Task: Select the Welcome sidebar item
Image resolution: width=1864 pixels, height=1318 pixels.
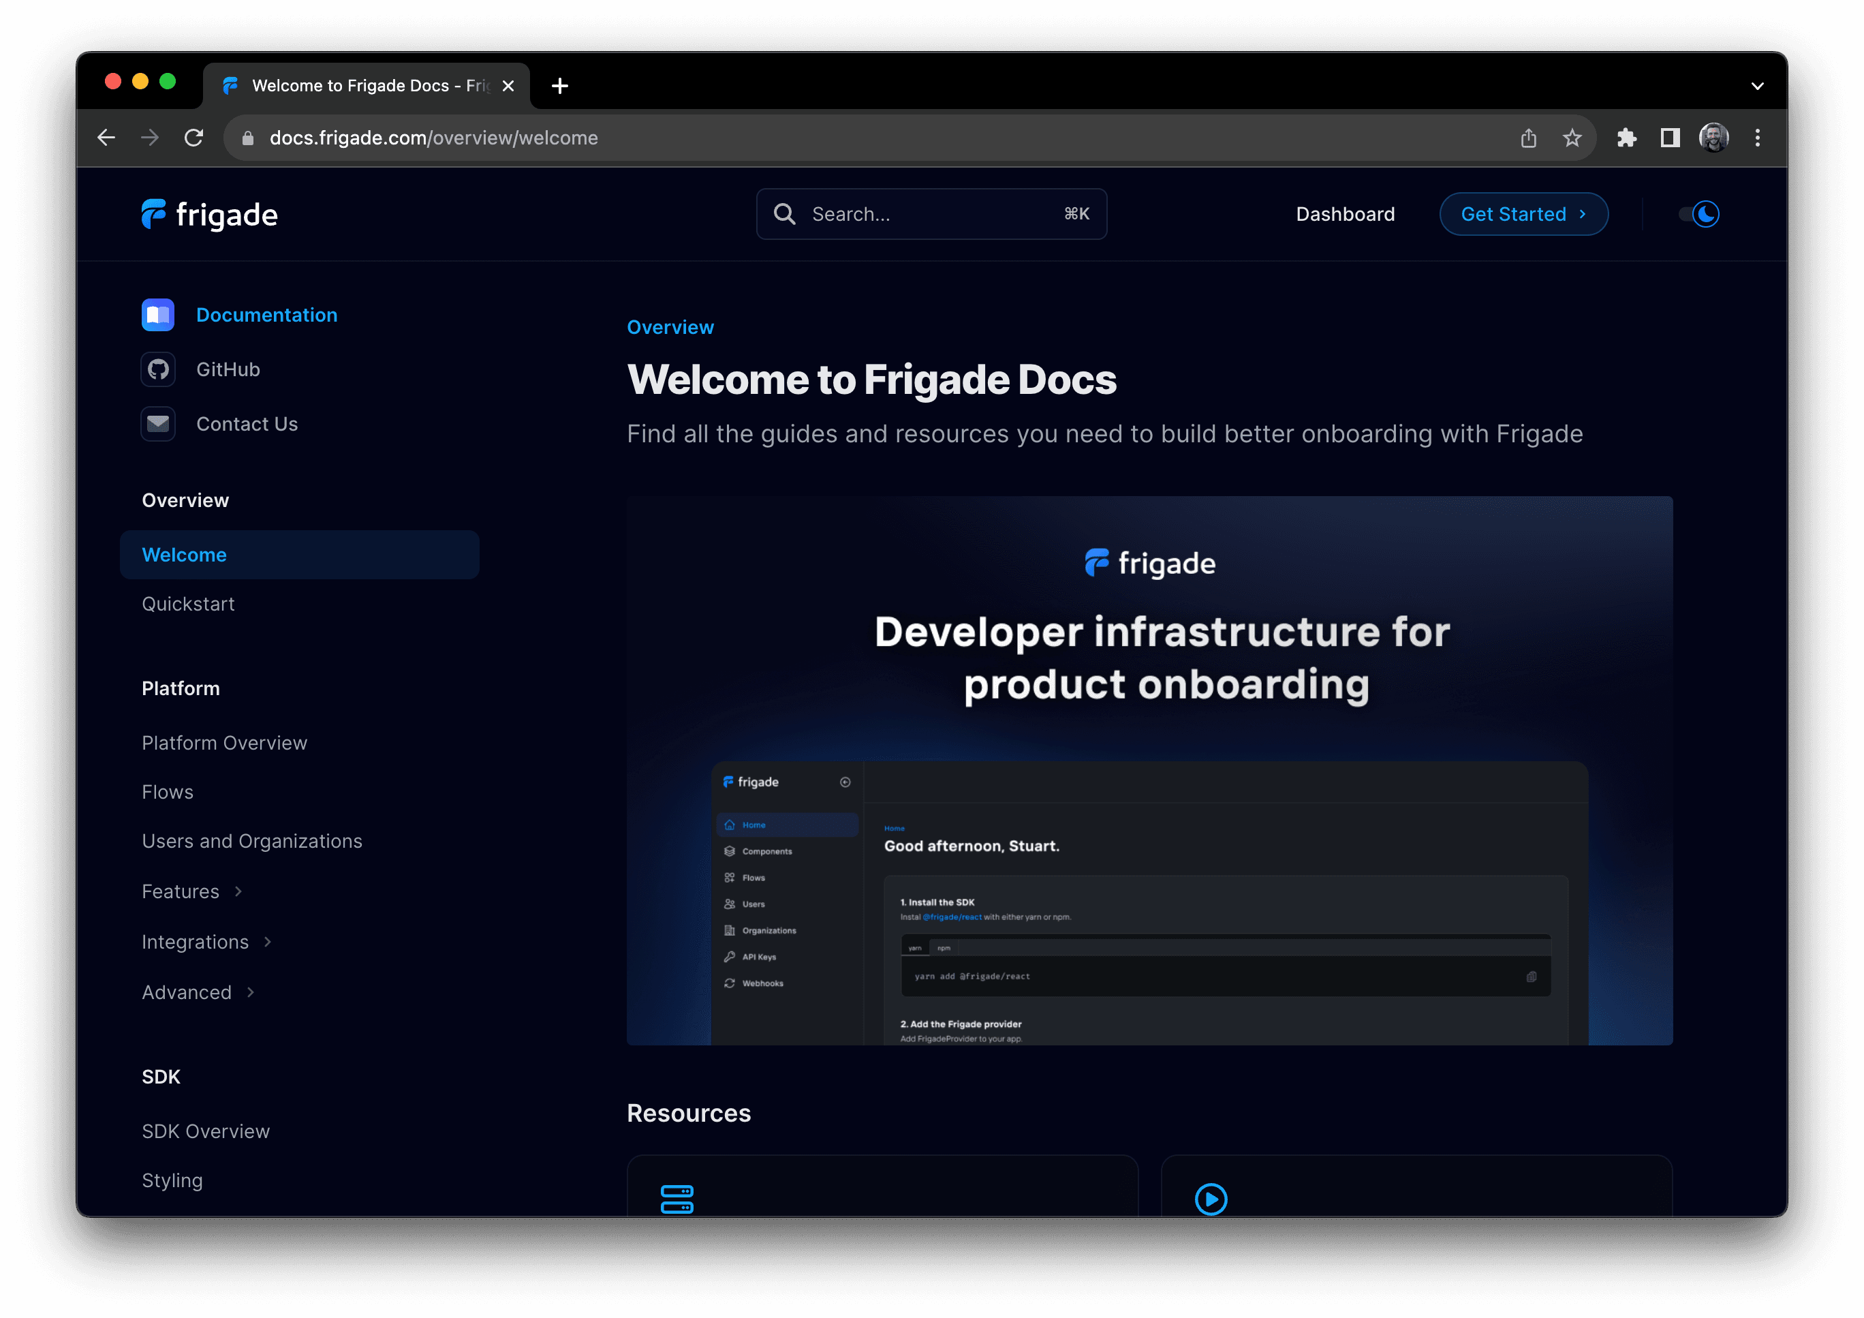Action: pos(300,555)
